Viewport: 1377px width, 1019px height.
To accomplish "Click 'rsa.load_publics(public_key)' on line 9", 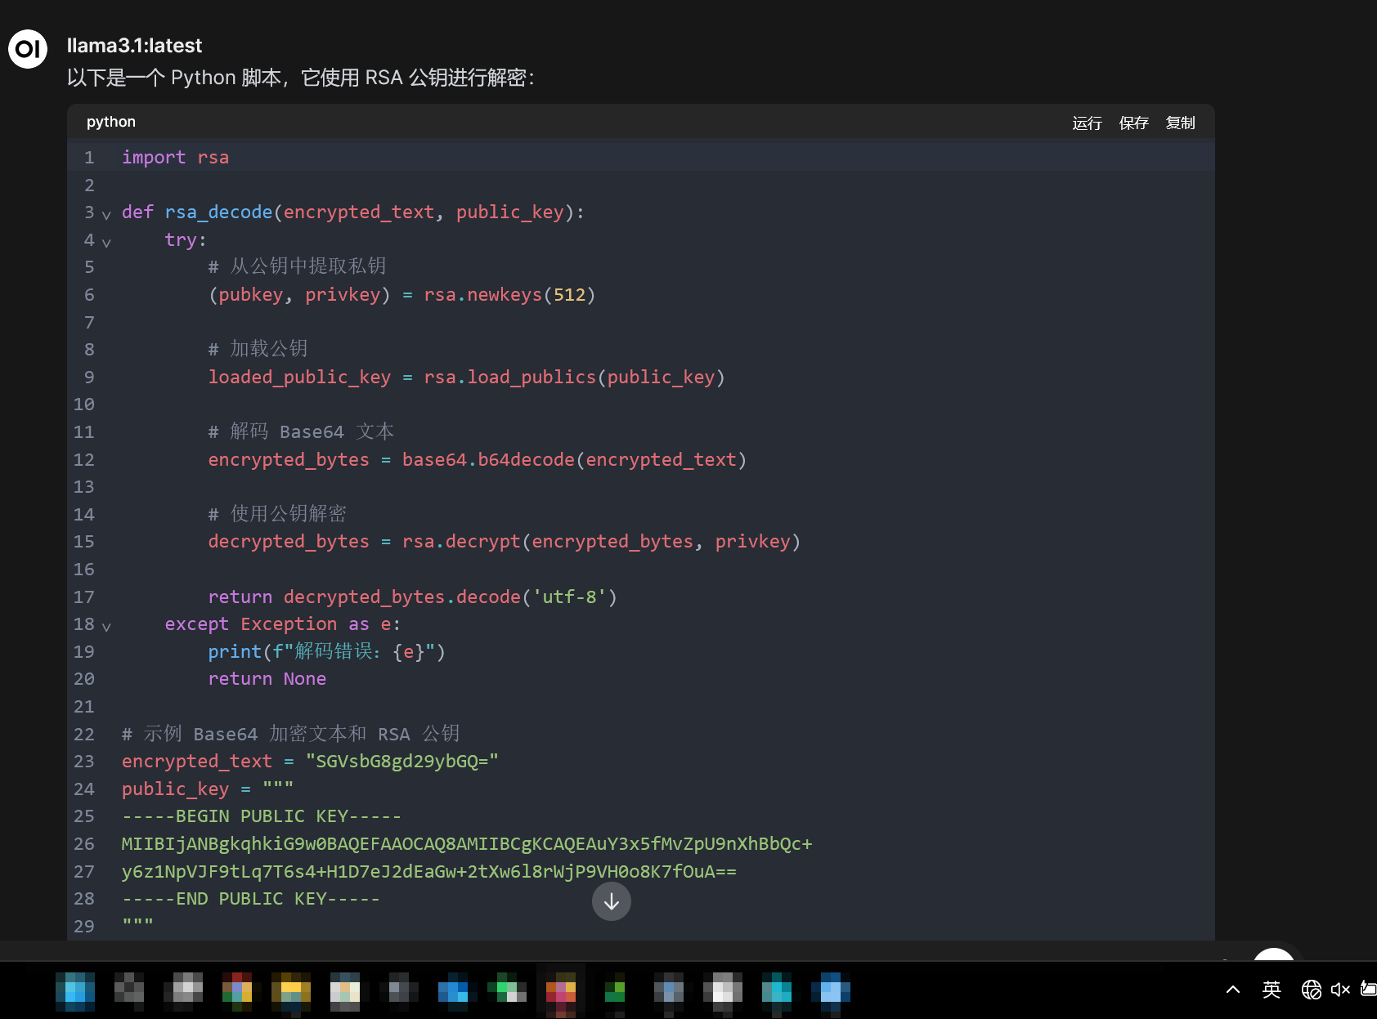I will (574, 378).
